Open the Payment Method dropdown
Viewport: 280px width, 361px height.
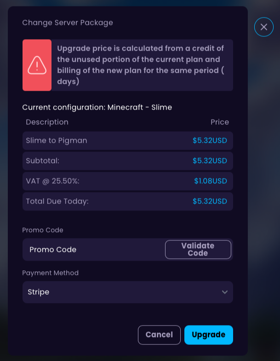point(128,292)
